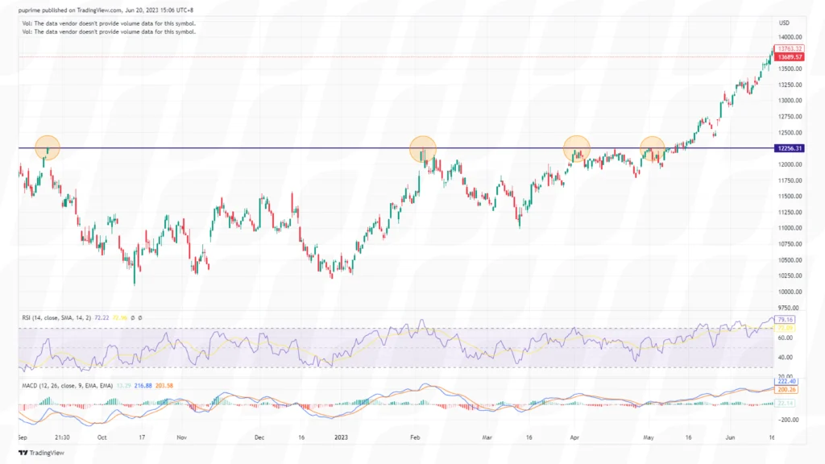This screenshot has width=825, height=464.
Task: Select the orange circle marker near April
Action: coord(576,148)
